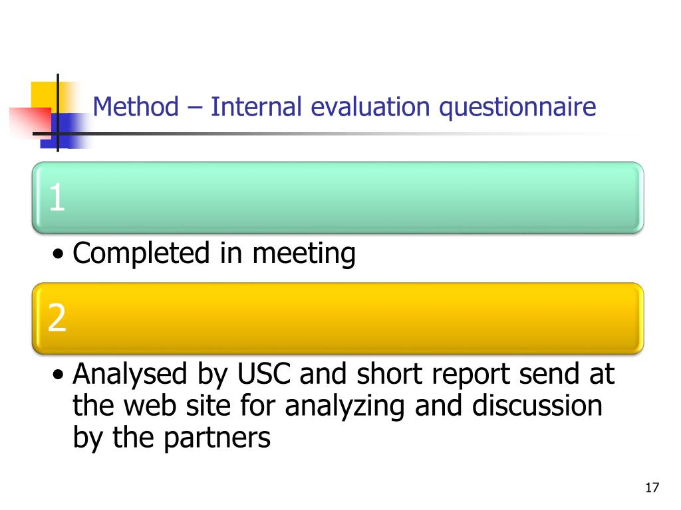Select the white number 2 in yellow banner
Viewport: 681px width, 510px height.
[57, 318]
